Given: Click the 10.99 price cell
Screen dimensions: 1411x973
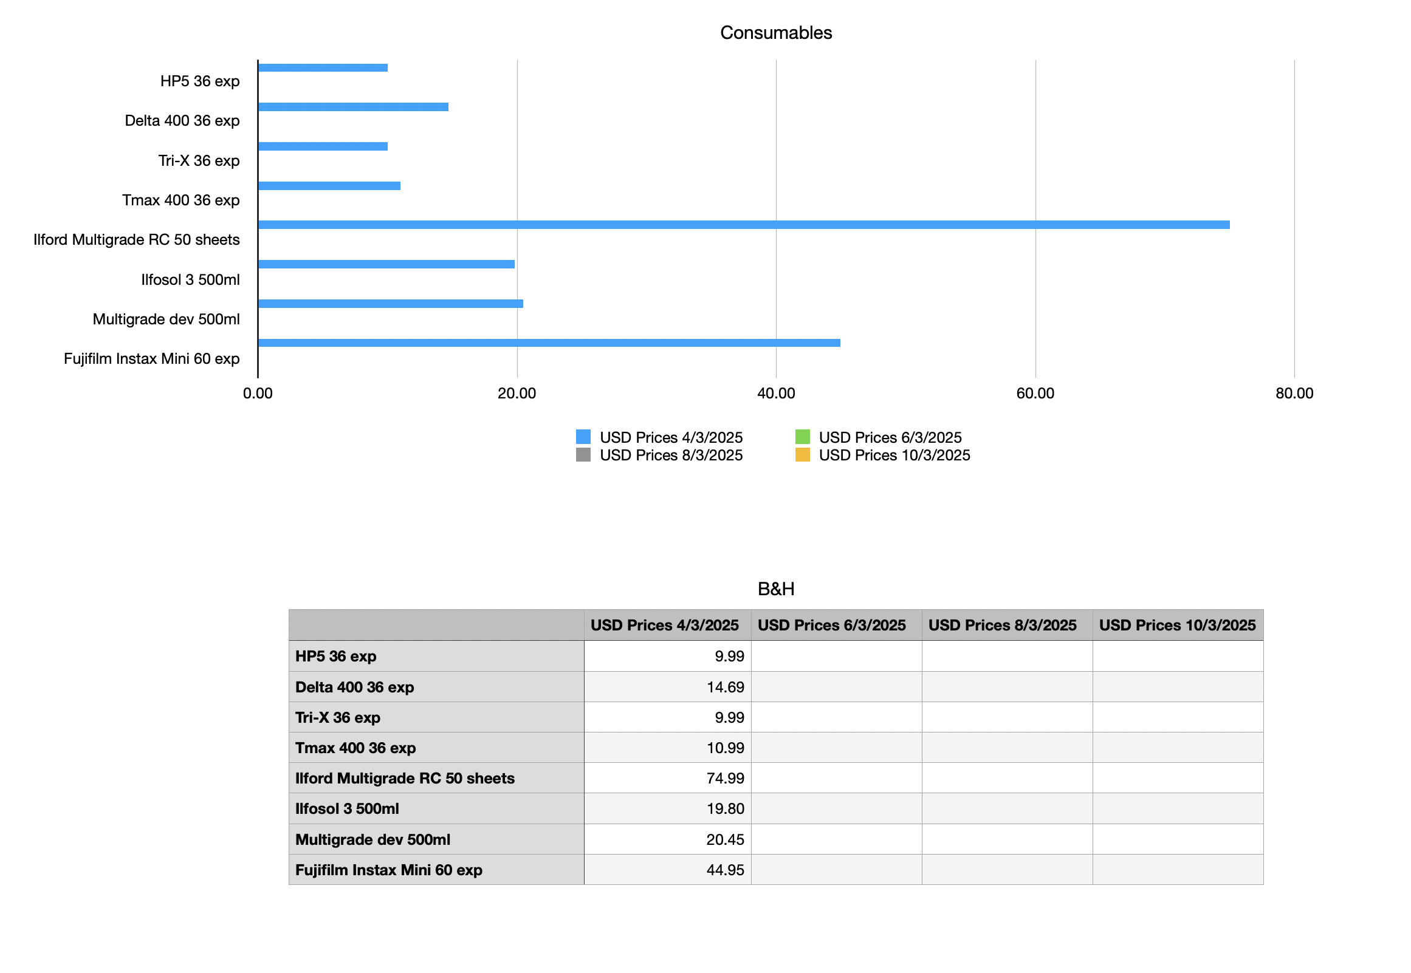Looking at the screenshot, I should tap(668, 748).
